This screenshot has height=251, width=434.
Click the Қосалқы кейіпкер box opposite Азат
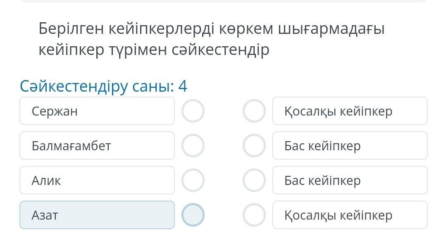click(350, 215)
